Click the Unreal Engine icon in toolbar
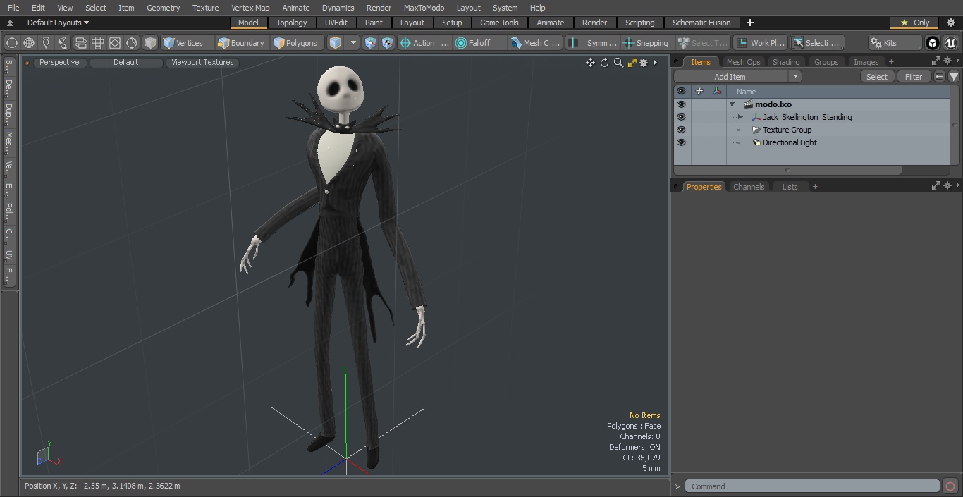The image size is (963, 497). pyautogui.click(x=950, y=43)
